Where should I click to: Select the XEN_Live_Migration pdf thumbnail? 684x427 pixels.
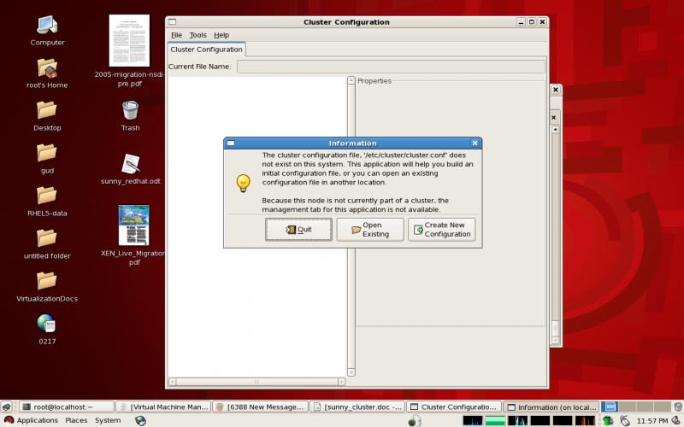[x=134, y=225]
